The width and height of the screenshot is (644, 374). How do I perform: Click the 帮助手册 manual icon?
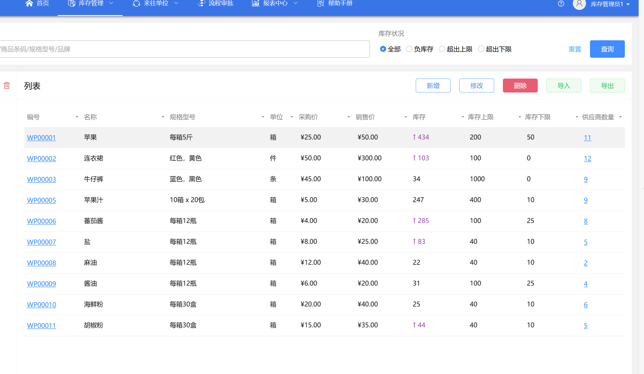click(x=321, y=3)
